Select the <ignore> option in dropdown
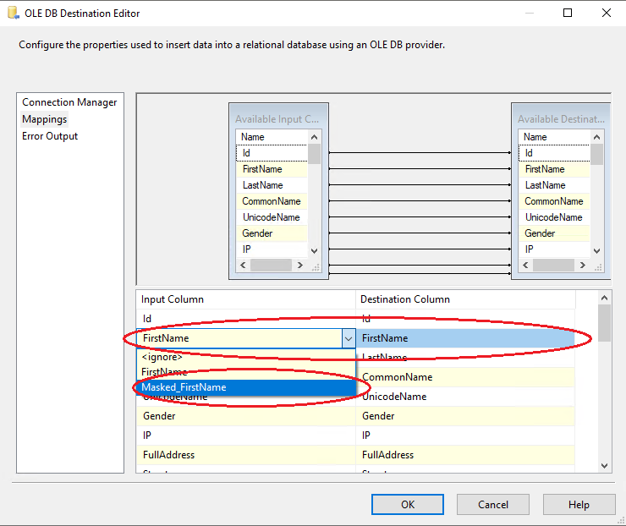 pos(162,357)
